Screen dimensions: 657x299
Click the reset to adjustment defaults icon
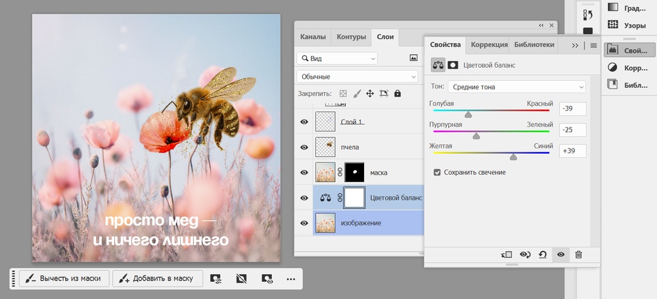pos(543,255)
